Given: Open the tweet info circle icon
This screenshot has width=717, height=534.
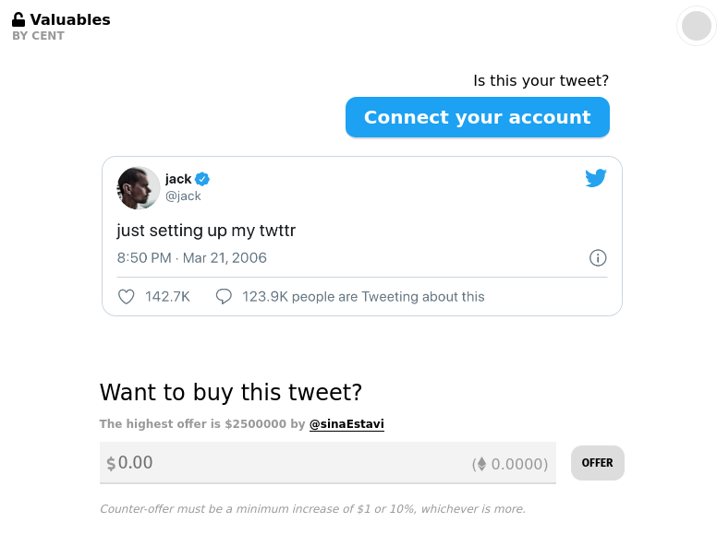Looking at the screenshot, I should click(598, 258).
